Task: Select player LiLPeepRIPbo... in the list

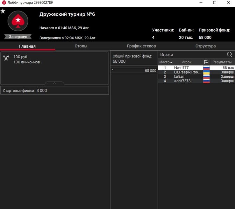Action: (187, 72)
